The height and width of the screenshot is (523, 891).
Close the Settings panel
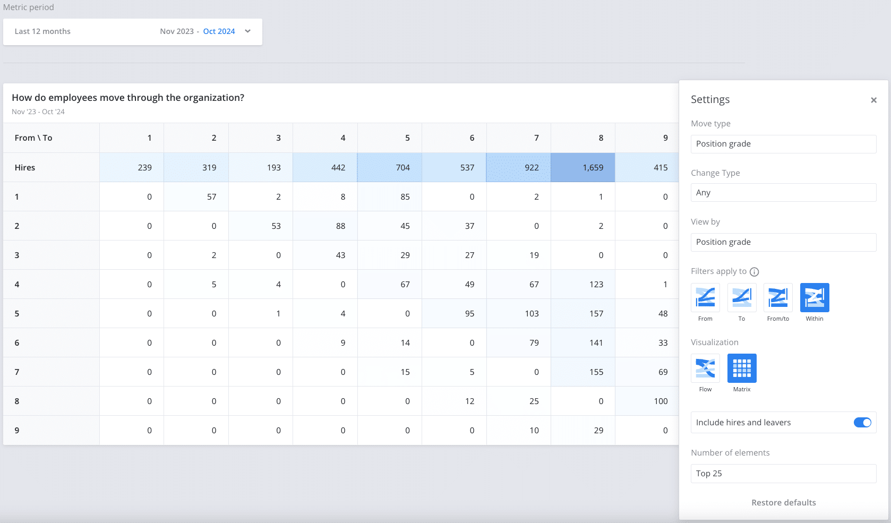tap(873, 100)
